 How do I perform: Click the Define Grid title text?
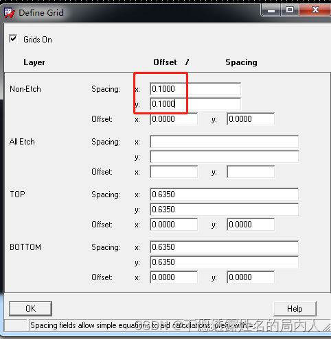41,13
